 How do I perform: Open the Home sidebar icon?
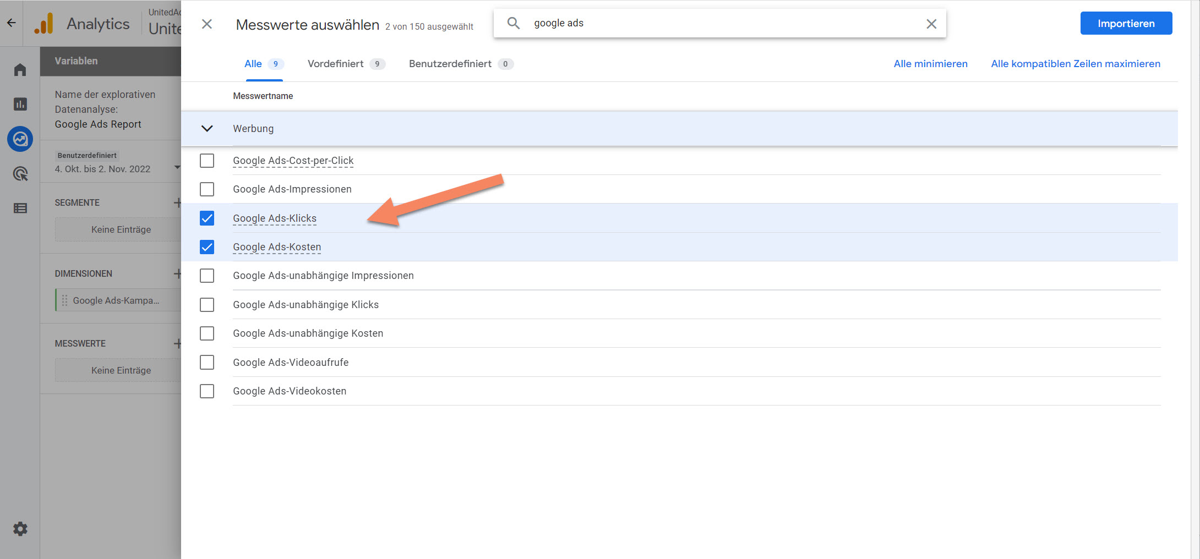(20, 70)
